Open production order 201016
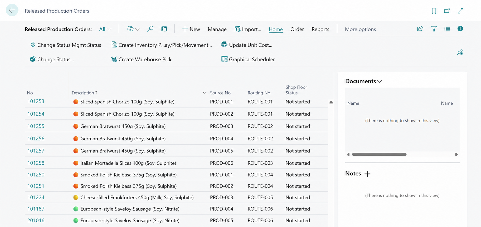Image resolution: width=481 pixels, height=227 pixels. (36, 220)
